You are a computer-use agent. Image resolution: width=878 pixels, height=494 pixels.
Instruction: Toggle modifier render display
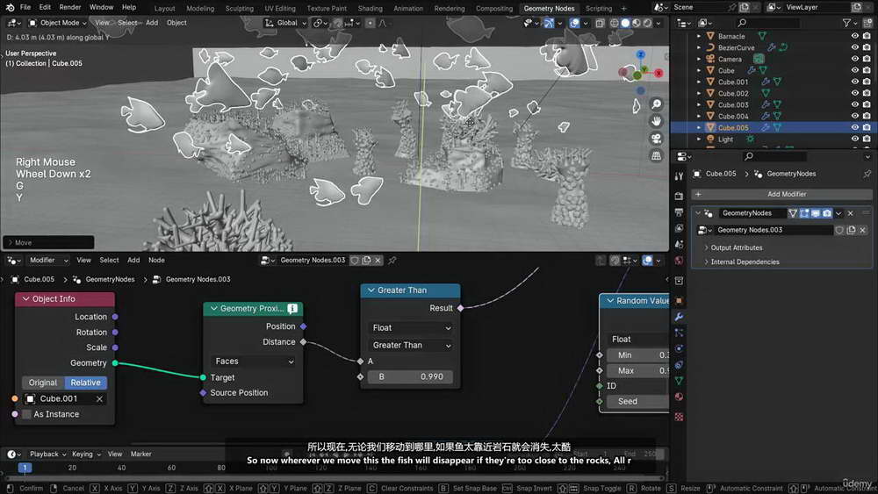click(827, 213)
